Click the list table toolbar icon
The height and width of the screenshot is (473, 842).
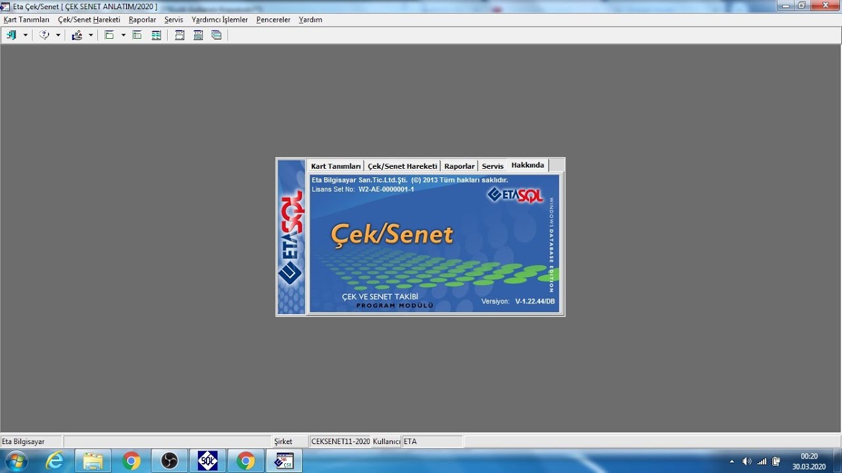pos(156,35)
